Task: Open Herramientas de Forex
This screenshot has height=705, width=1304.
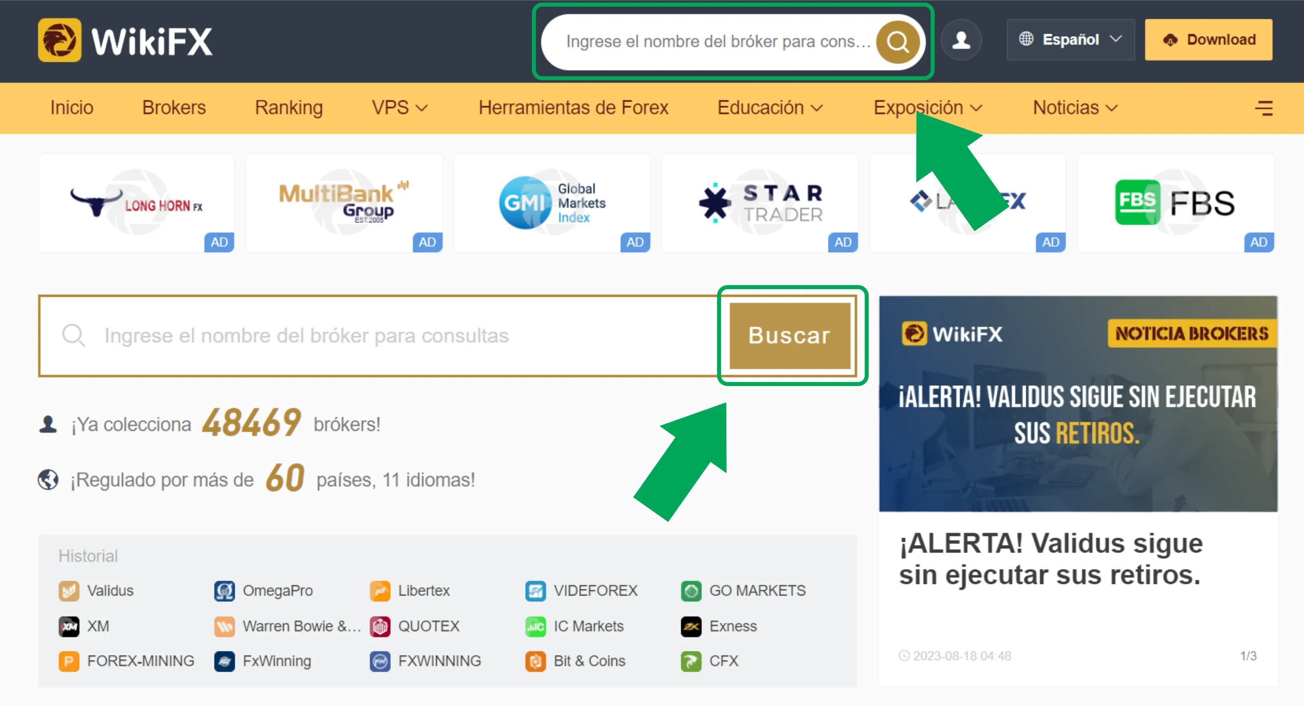Action: click(573, 108)
